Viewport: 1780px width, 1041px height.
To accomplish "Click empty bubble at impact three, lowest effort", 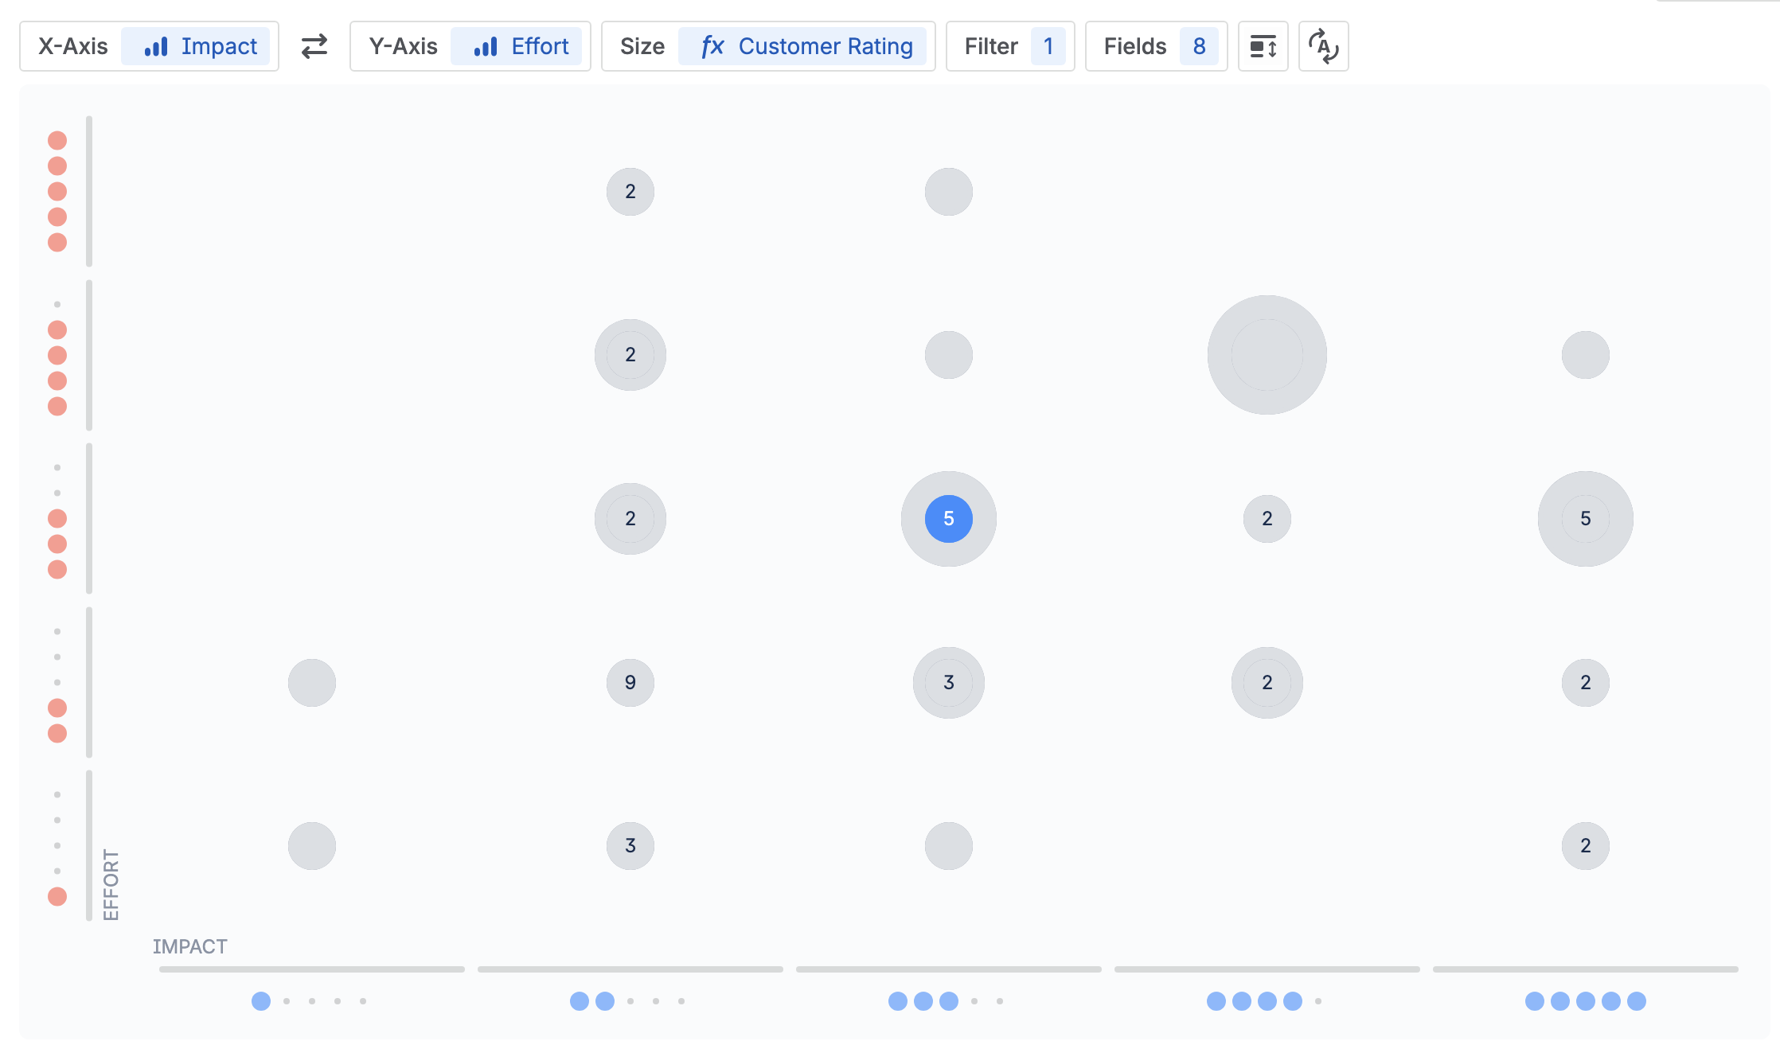I will click(x=949, y=846).
